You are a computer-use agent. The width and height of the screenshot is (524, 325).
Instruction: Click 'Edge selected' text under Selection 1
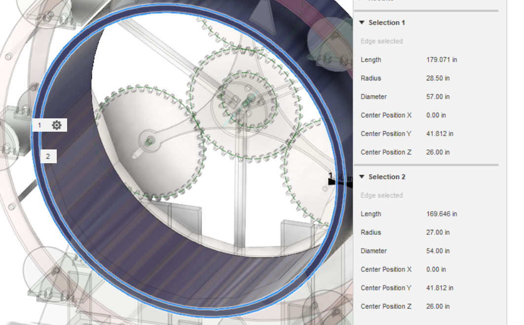point(381,41)
